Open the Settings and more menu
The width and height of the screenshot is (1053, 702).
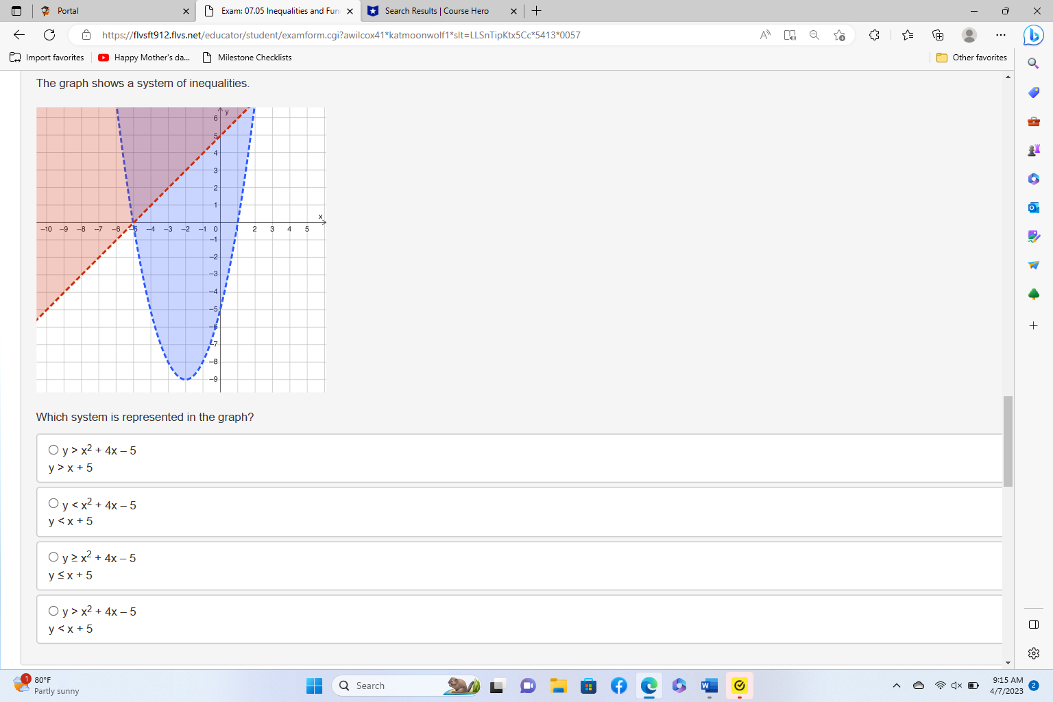pyautogui.click(x=1001, y=35)
